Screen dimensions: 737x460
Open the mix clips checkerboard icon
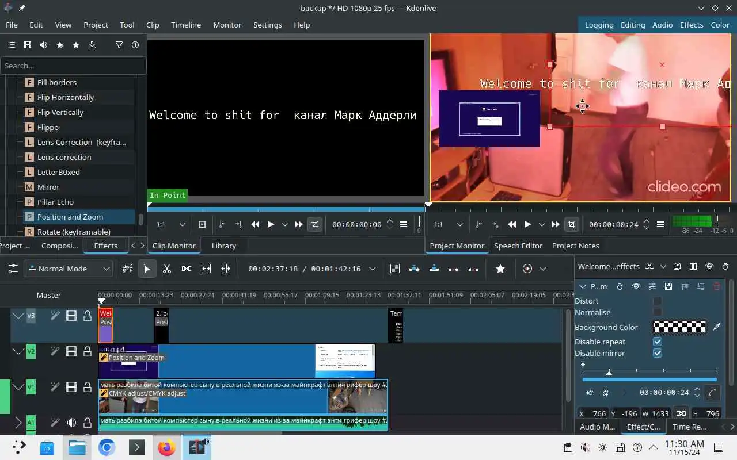tap(395, 269)
